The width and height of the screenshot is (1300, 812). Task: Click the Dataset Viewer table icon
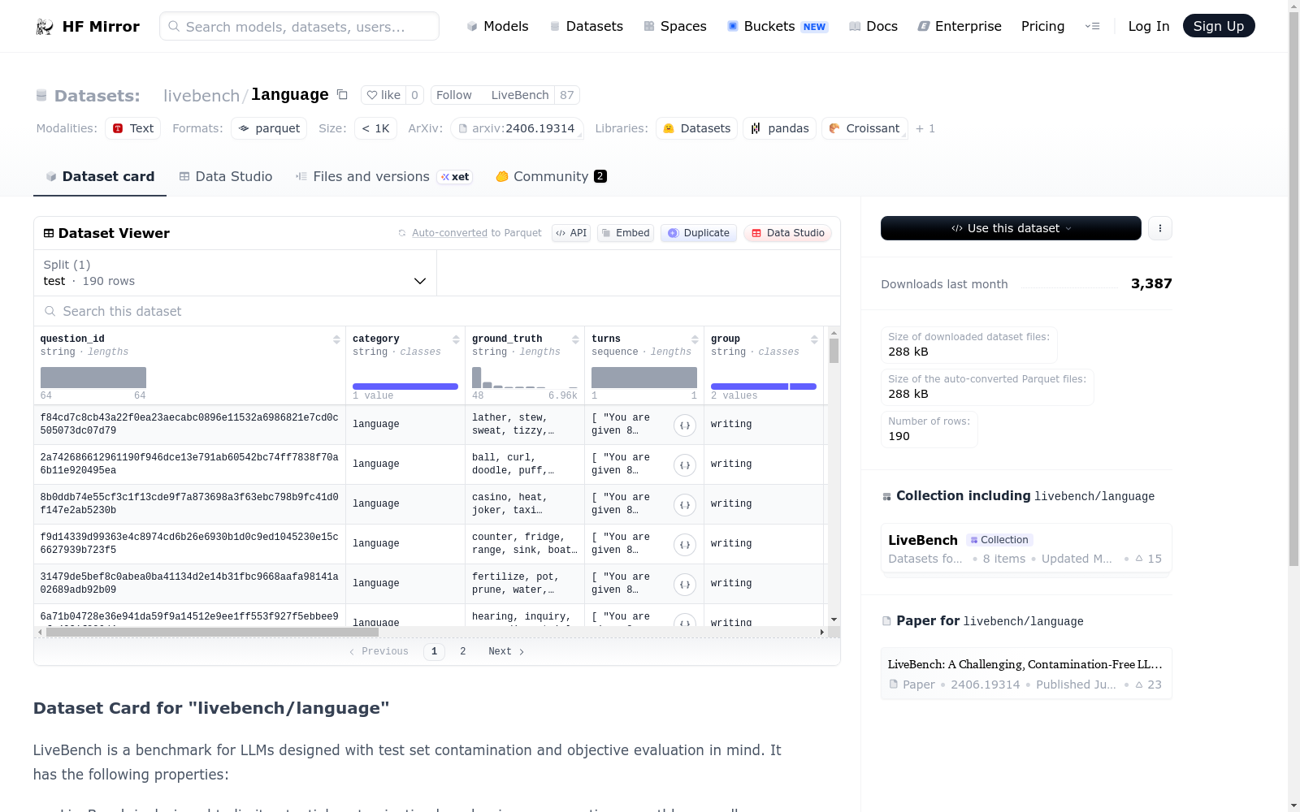pyautogui.click(x=49, y=233)
